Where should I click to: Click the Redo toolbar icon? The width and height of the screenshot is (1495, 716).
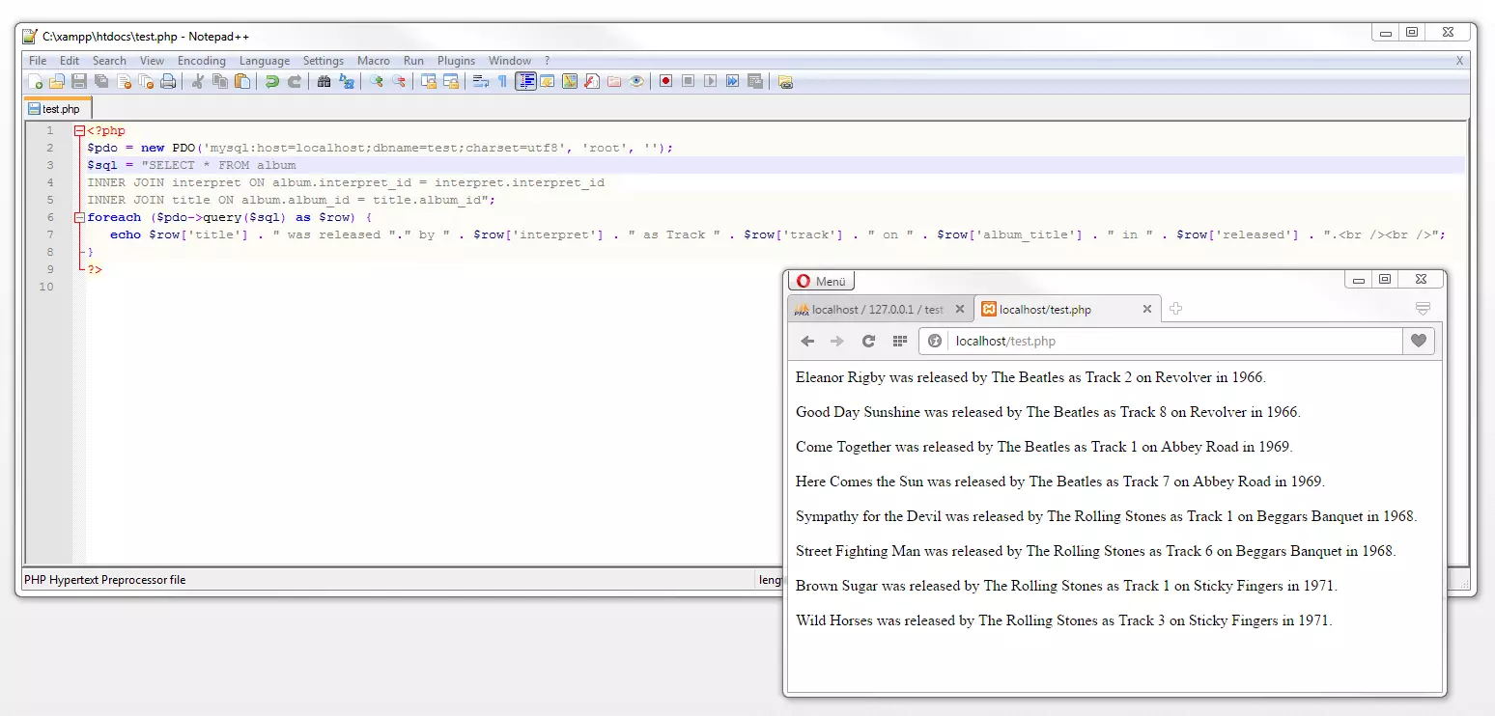[x=295, y=82]
